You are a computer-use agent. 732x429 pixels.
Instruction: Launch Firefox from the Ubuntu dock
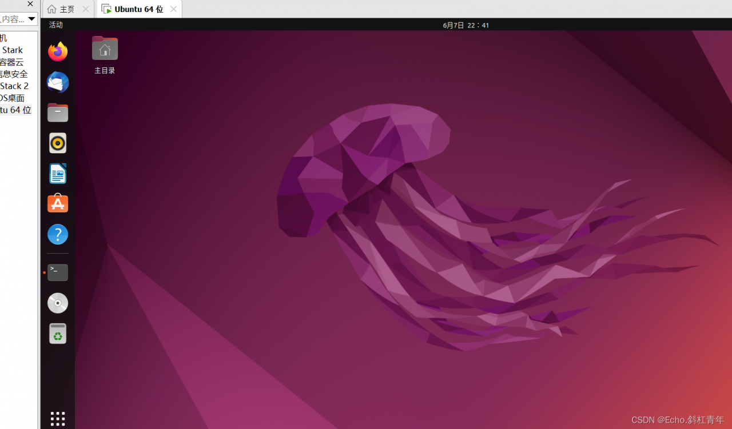pos(58,52)
